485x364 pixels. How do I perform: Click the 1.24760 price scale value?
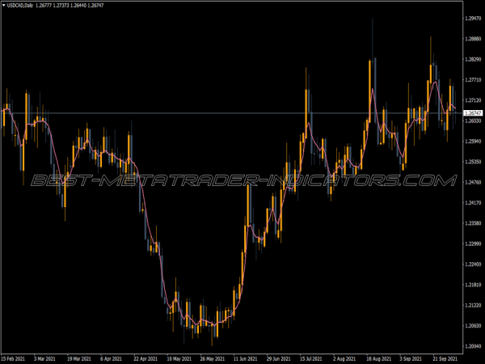(x=473, y=182)
